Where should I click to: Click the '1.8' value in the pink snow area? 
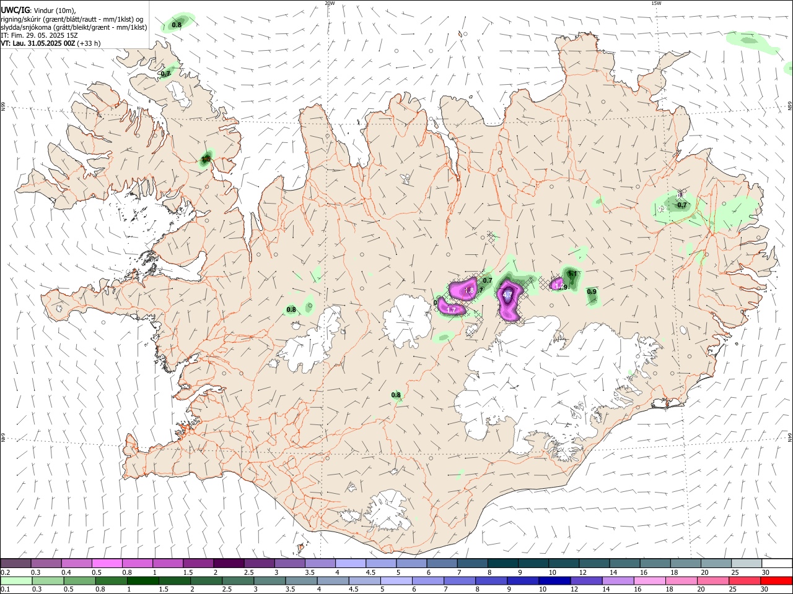(x=469, y=290)
